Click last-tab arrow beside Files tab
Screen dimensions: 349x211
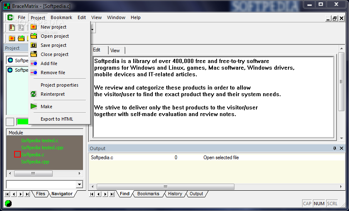point(27,194)
